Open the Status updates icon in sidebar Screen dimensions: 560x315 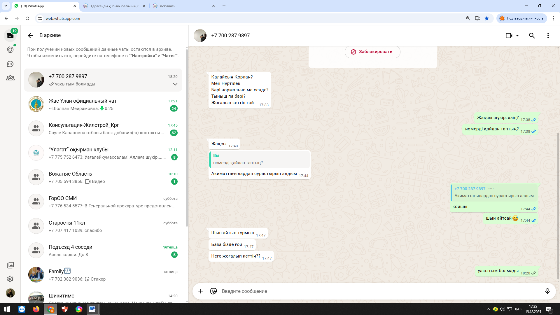(x=10, y=50)
